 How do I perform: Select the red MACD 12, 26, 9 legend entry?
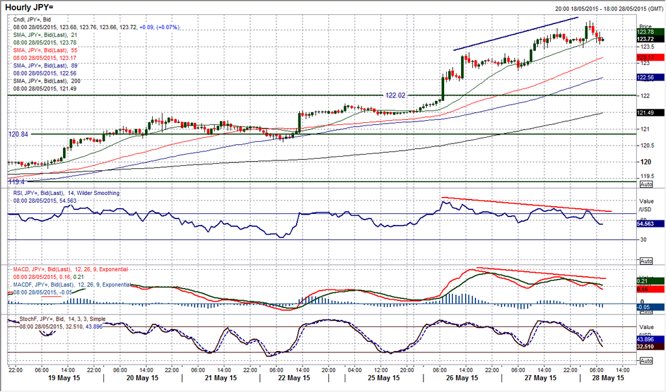point(70,269)
